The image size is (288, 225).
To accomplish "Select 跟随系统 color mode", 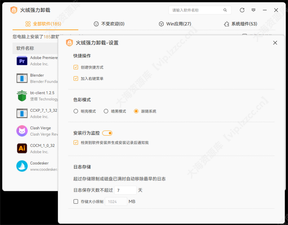I will pyautogui.click(x=136, y=111).
